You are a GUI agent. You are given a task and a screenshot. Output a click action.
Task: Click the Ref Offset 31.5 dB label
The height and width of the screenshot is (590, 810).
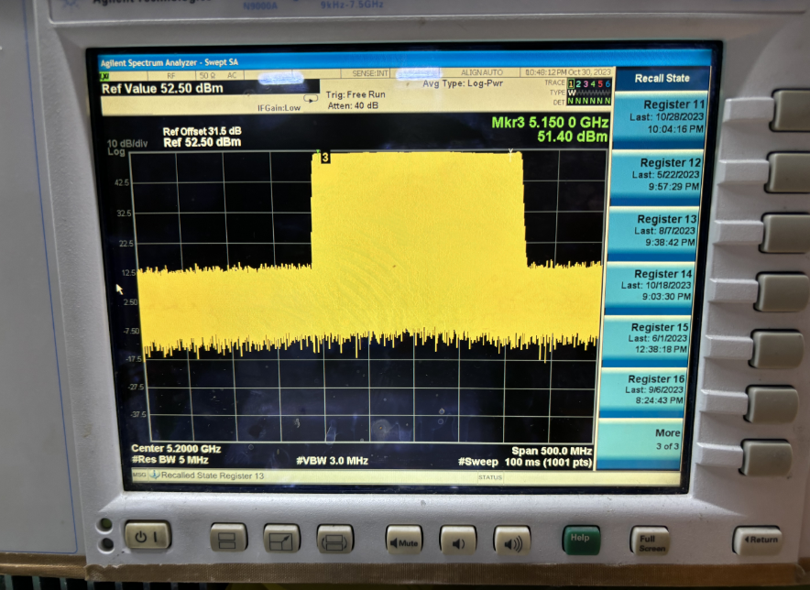pyautogui.click(x=202, y=131)
